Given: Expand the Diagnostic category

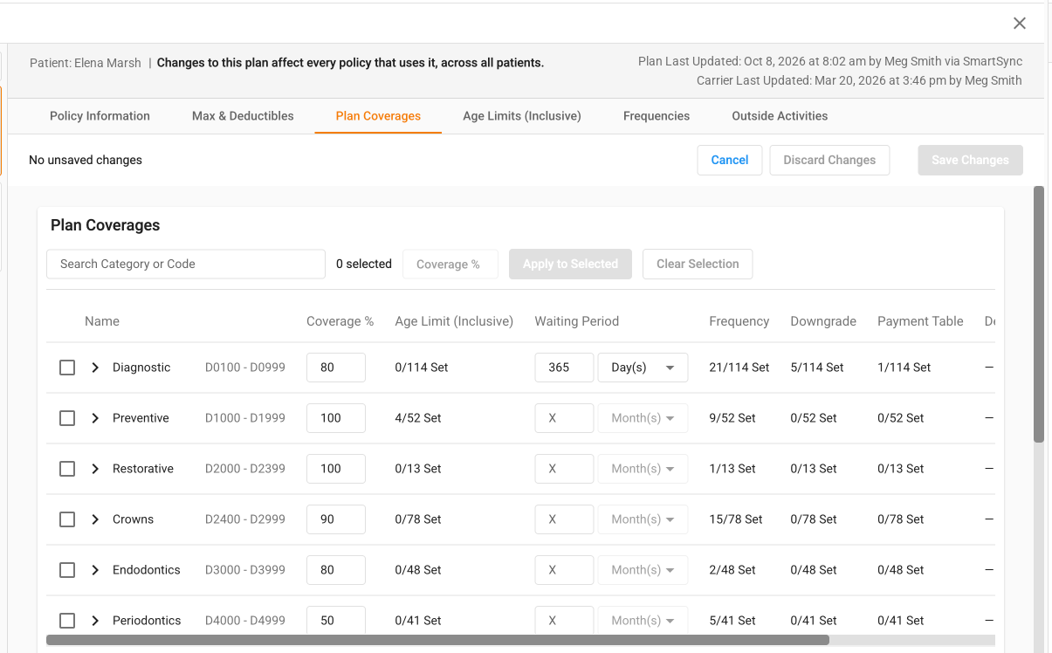Looking at the screenshot, I should point(95,368).
